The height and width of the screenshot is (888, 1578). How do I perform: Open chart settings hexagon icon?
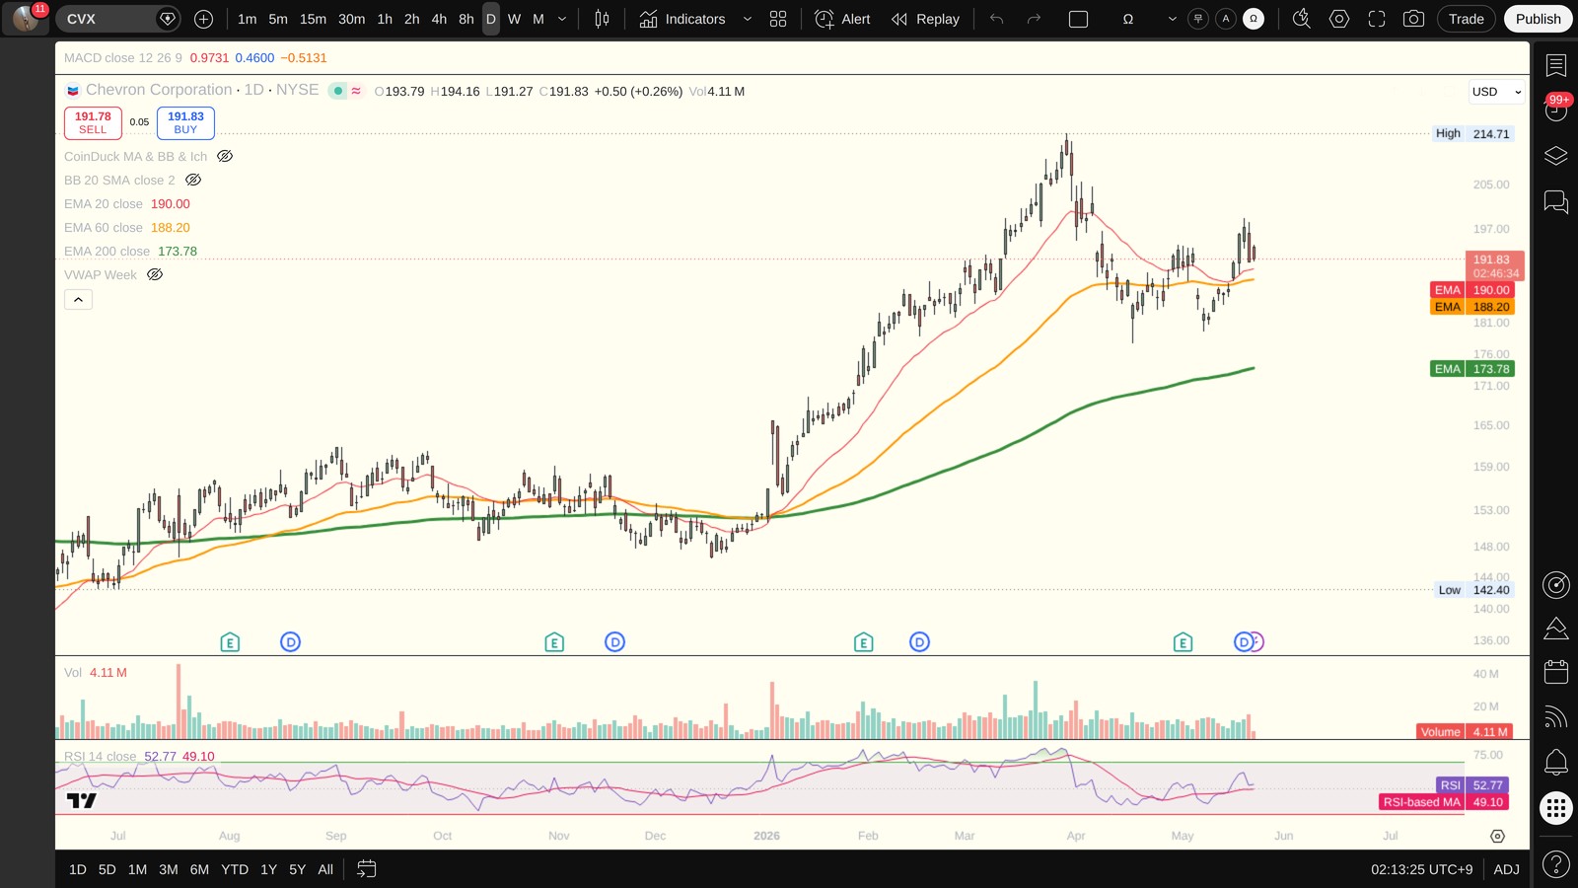[1339, 19]
